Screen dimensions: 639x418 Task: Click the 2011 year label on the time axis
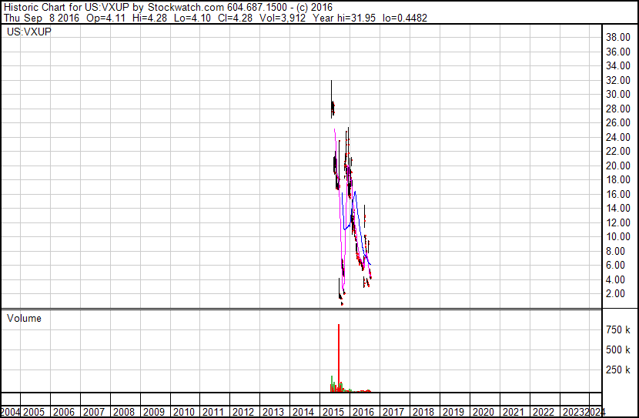pos(213,413)
